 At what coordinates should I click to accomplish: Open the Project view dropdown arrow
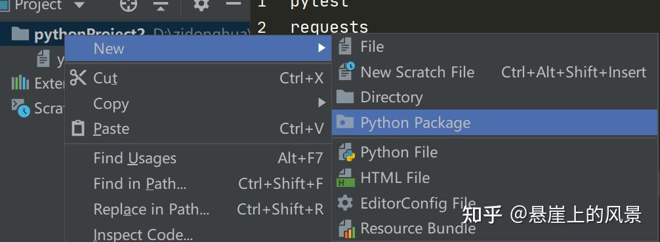[79, 5]
